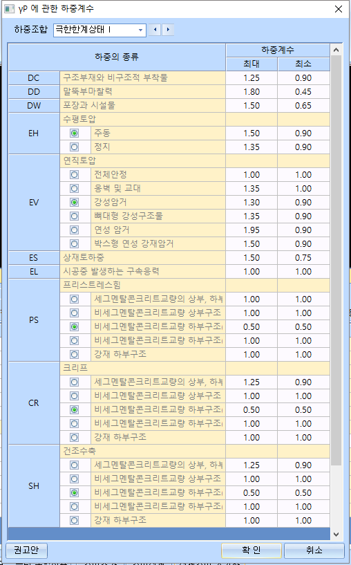351x565 pixels.
Task: Click DD 최대 value 1.80
Action: [x=252, y=92]
